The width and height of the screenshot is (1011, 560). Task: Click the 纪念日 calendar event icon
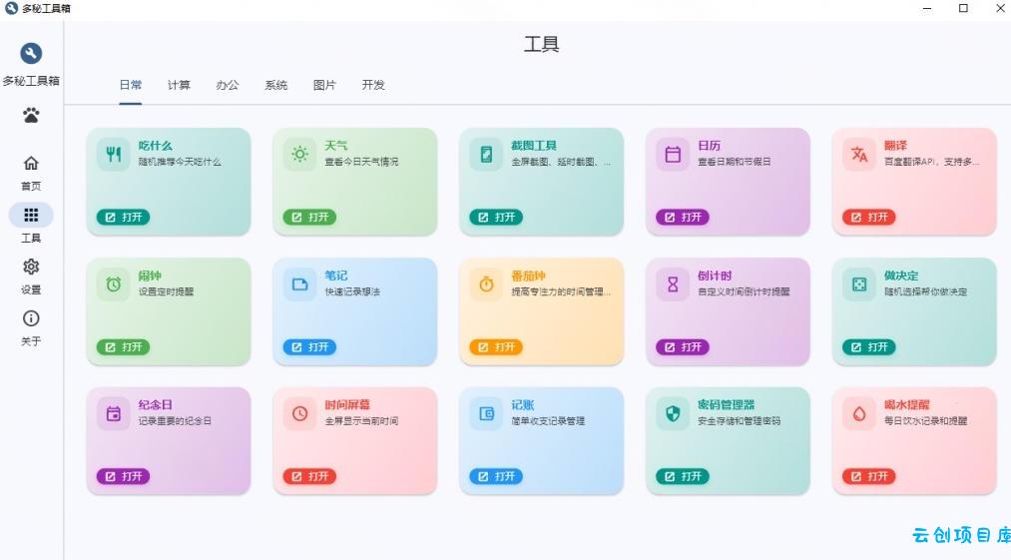(114, 413)
